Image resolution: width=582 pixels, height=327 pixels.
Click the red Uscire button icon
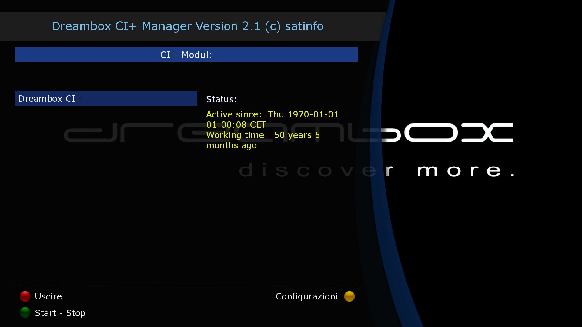click(x=25, y=296)
